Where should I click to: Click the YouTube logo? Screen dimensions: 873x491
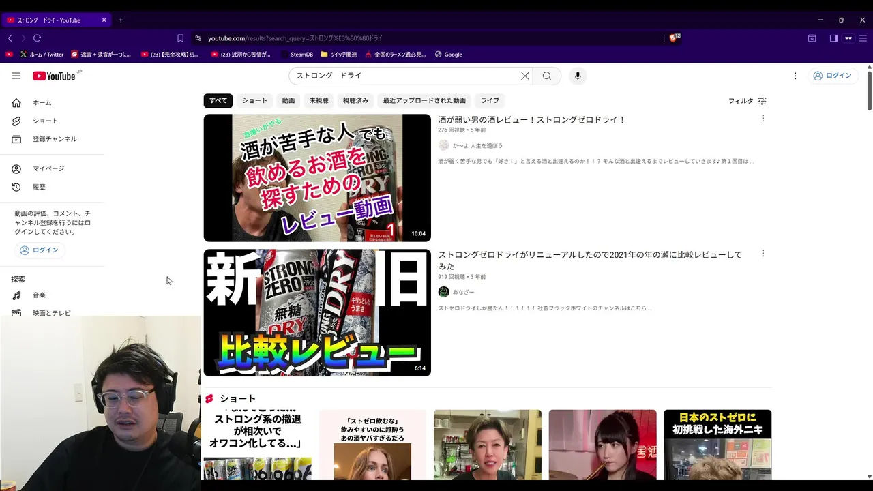(55, 76)
